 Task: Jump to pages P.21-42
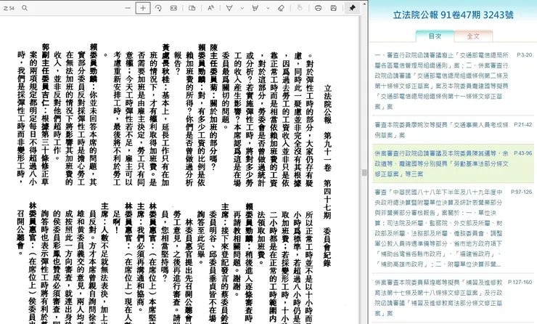pos(523,125)
